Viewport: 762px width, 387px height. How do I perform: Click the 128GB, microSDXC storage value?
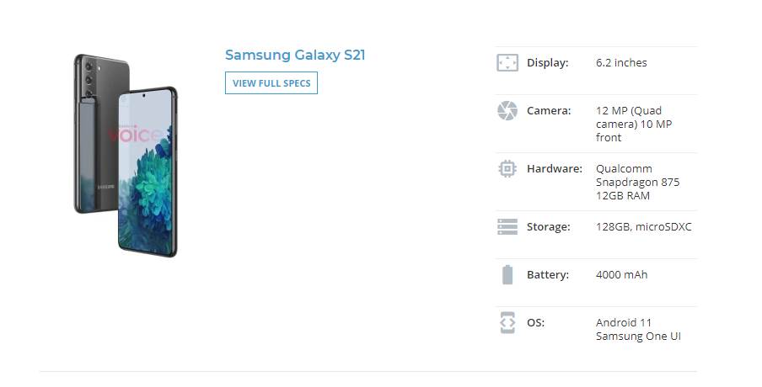pos(643,227)
